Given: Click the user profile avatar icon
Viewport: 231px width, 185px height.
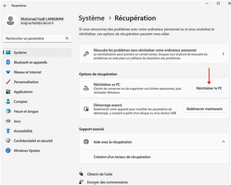Looking at the screenshot, I should click(11, 21).
